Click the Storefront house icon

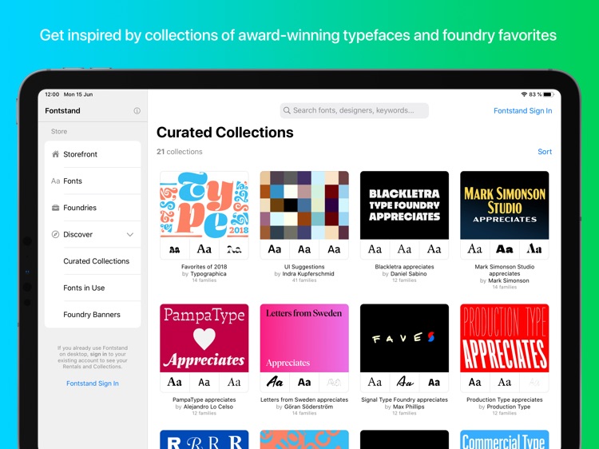[55, 154]
